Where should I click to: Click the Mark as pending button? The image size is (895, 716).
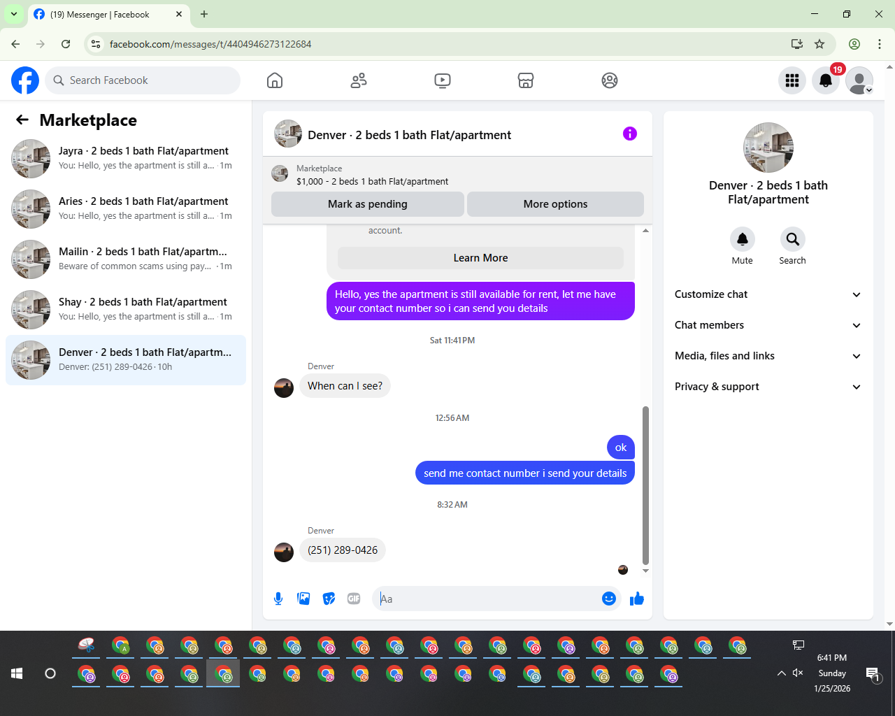[368, 204]
